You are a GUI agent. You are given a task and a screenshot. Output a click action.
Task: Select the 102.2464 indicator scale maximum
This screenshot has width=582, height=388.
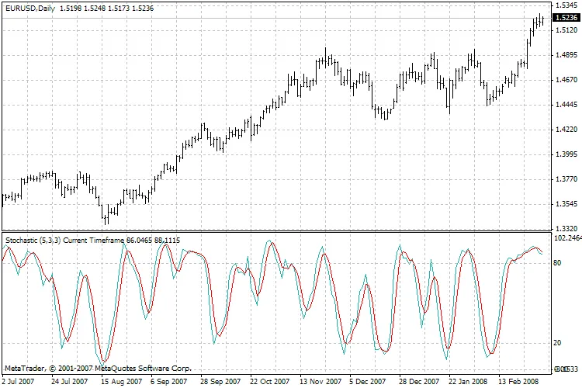(x=566, y=239)
